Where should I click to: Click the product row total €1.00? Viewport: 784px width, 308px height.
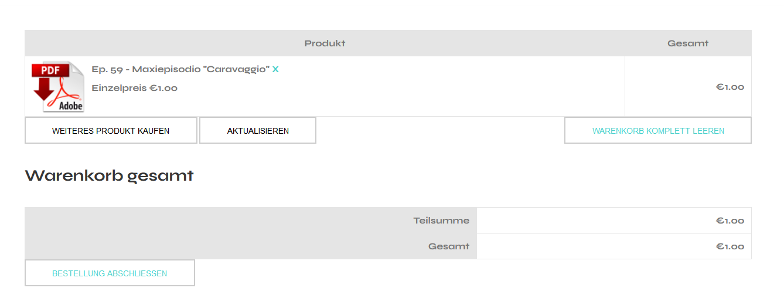[730, 87]
